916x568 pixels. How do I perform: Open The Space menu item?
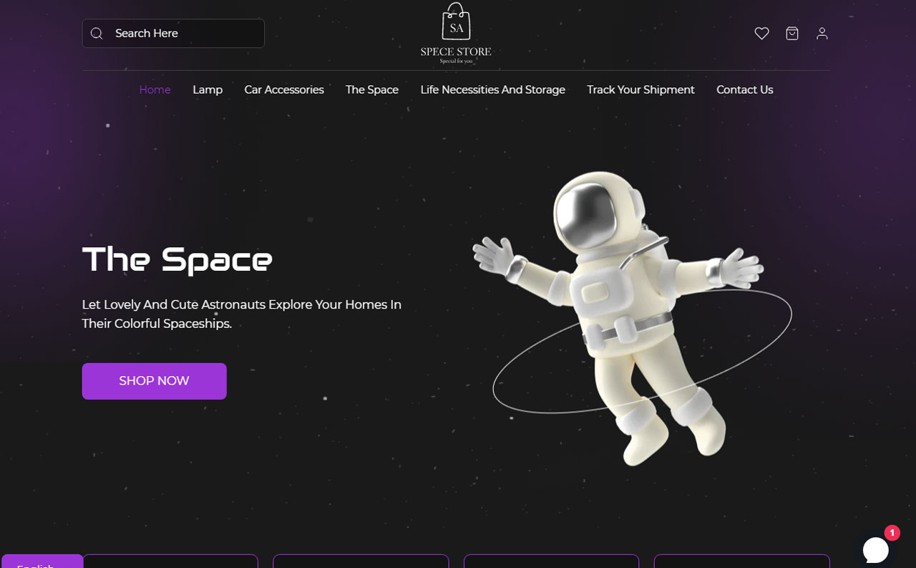(372, 90)
